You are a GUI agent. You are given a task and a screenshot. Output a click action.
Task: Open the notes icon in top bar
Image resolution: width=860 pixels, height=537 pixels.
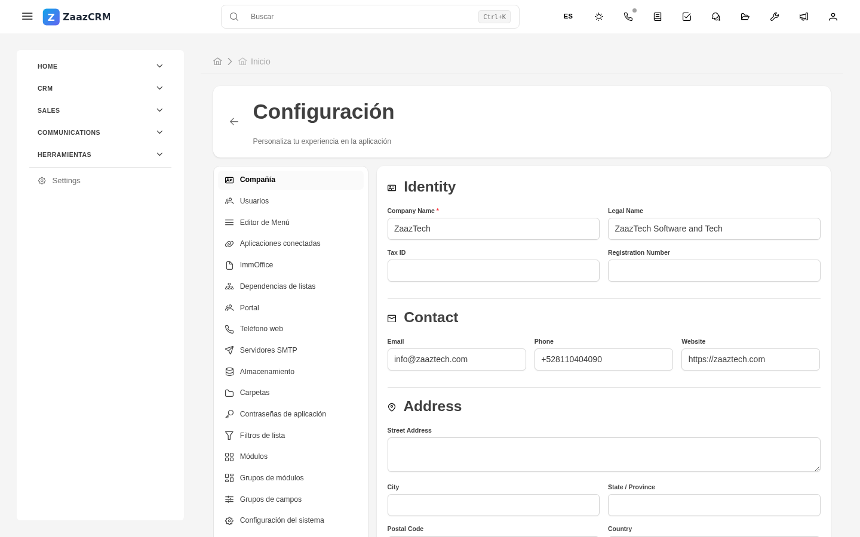tap(658, 17)
